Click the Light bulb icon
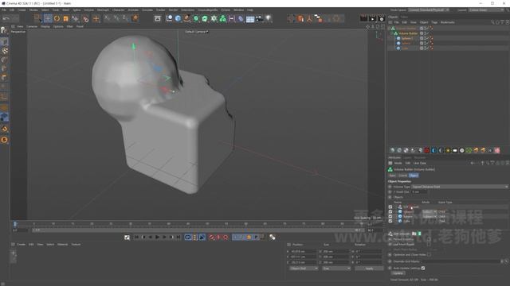510x286 pixels. point(269,18)
